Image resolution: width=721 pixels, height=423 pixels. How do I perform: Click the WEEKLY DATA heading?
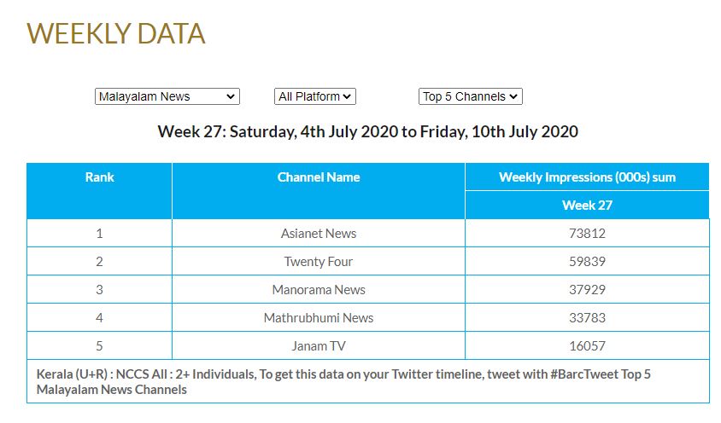click(x=116, y=33)
